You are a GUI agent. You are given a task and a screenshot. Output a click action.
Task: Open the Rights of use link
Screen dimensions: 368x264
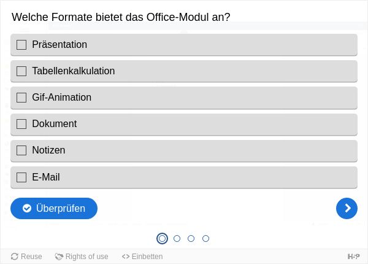[x=87, y=257]
